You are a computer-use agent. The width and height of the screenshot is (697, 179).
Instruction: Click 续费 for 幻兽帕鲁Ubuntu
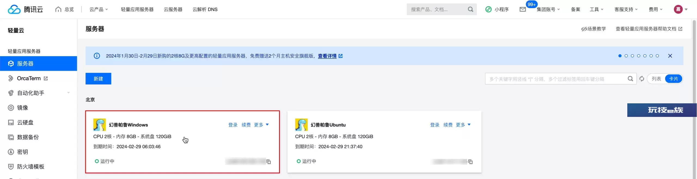[x=448, y=125]
